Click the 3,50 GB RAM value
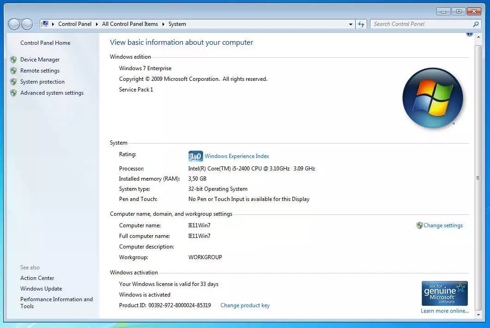Viewport: 490px width, 328px height. click(197, 179)
